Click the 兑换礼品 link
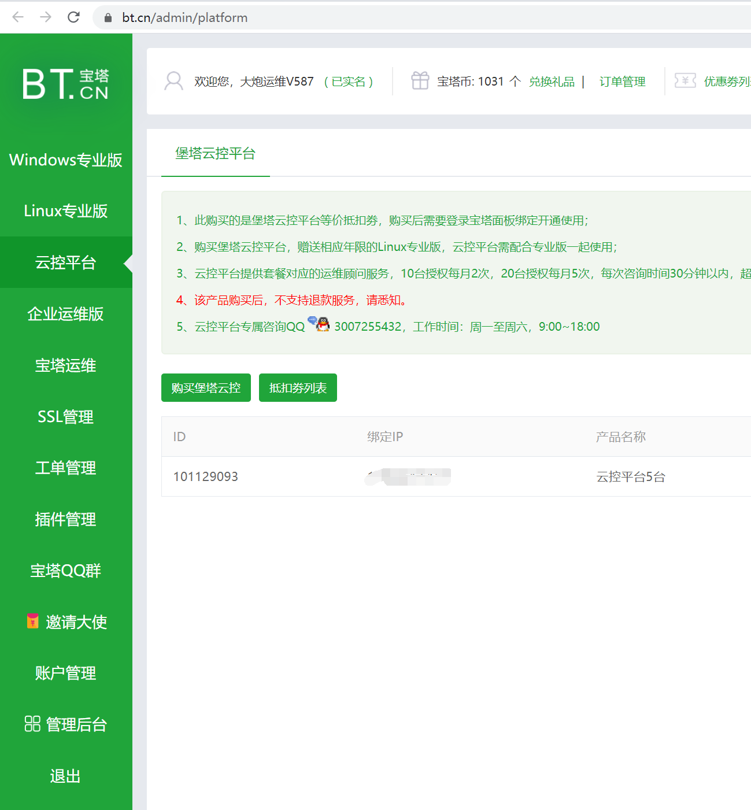751x810 pixels. [552, 82]
